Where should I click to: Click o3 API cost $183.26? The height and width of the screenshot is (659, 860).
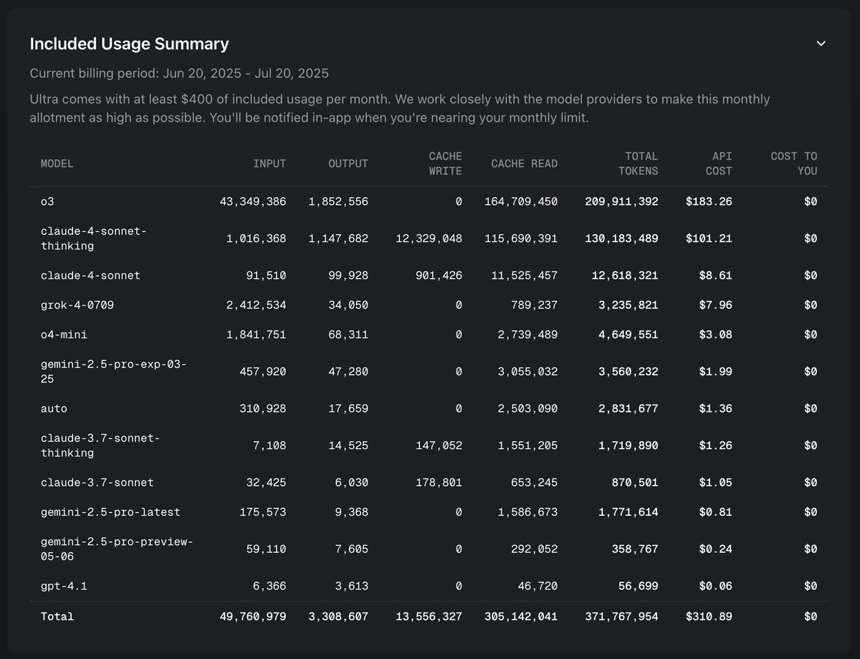pyautogui.click(x=709, y=202)
